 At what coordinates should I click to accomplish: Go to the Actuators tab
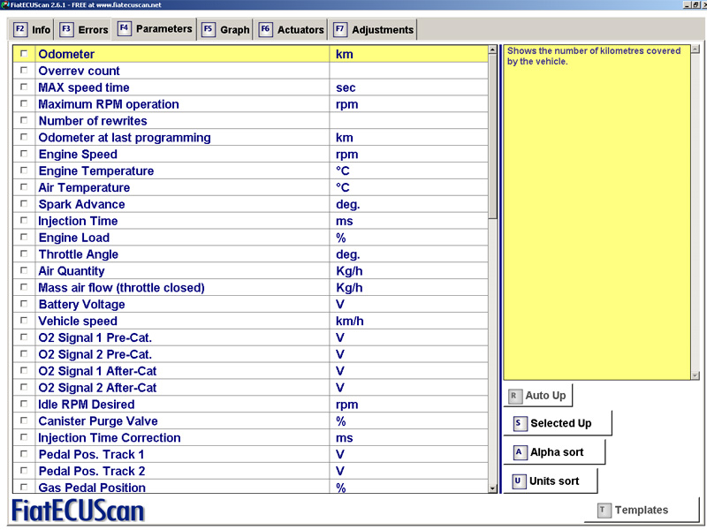coord(291,30)
